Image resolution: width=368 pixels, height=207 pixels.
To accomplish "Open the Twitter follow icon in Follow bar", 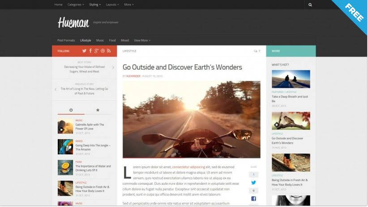I will [x=84, y=51].
